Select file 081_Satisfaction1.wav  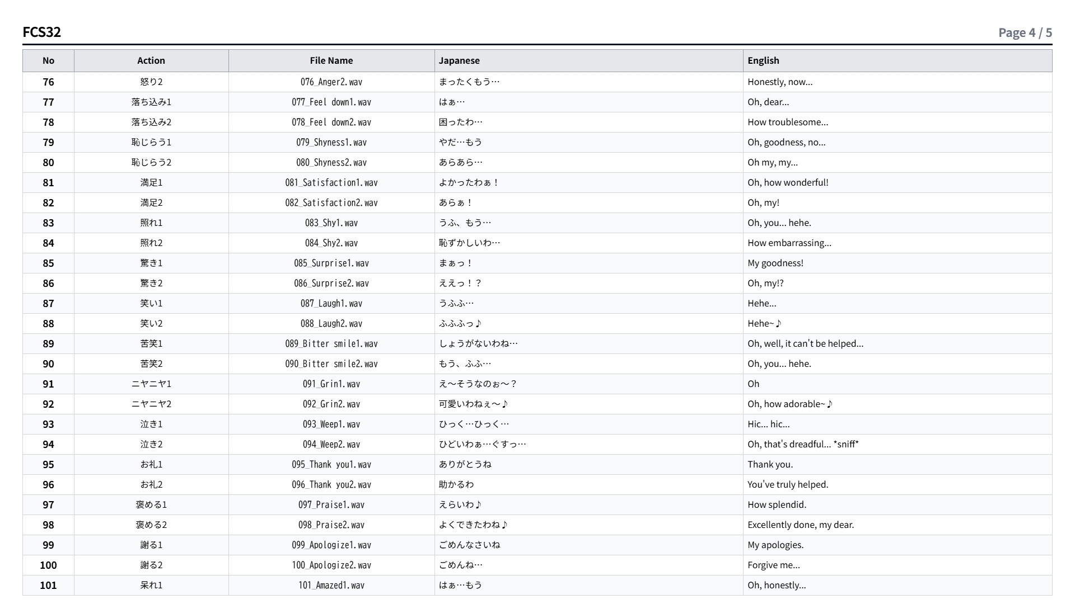pos(331,183)
